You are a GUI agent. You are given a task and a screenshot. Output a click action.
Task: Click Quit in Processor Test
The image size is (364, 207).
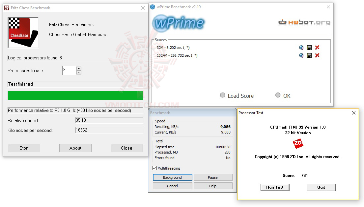coord(321,187)
